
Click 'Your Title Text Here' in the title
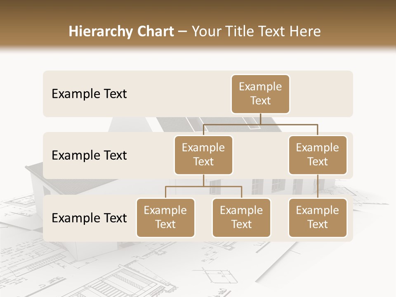(256, 31)
